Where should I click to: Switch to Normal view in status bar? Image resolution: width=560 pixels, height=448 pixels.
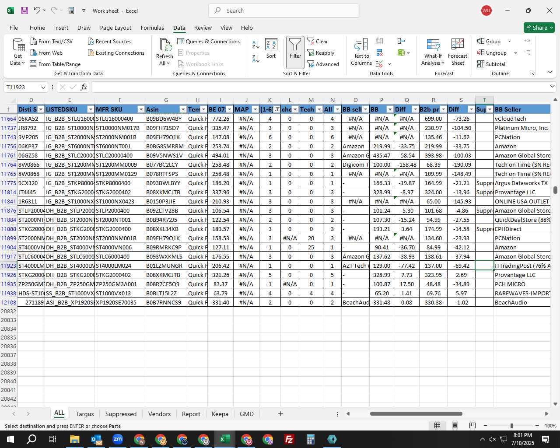[437, 426]
